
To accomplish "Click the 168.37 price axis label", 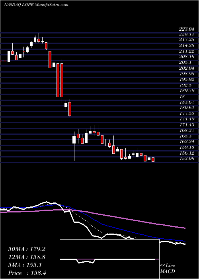I will pos(187,130).
